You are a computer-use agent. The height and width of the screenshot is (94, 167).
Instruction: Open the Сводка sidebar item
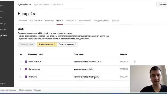tap(2, 5)
